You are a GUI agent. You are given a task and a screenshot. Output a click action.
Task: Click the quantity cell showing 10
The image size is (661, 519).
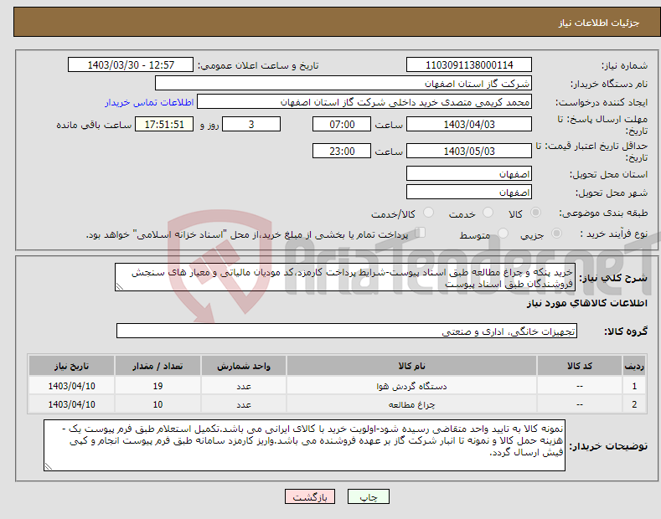click(158, 404)
